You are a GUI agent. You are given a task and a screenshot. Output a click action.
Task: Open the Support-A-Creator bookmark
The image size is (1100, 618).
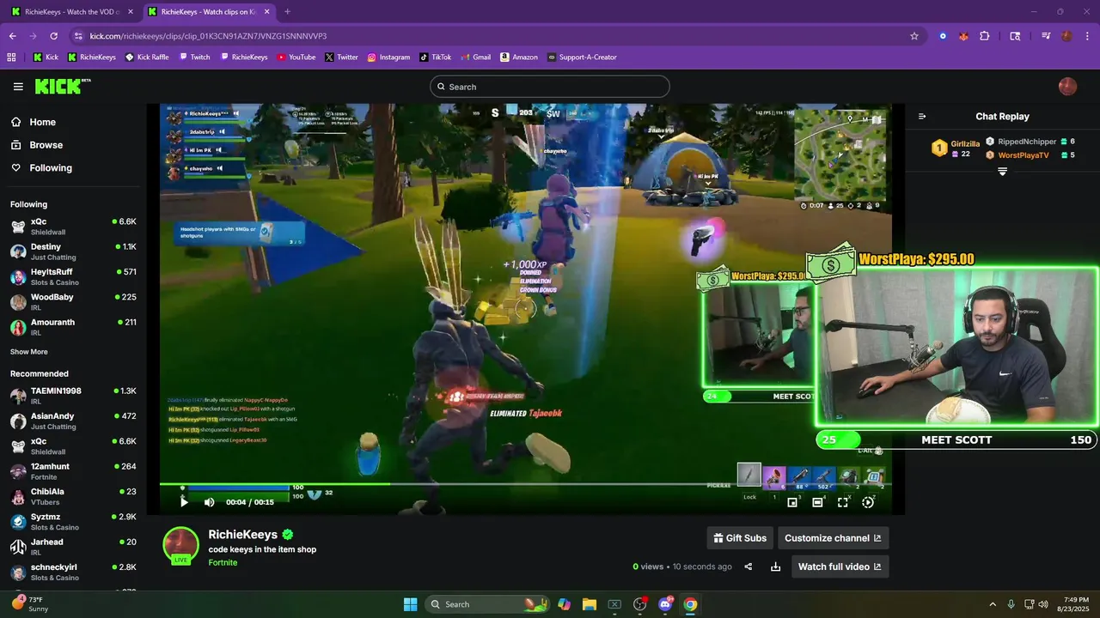tap(582, 58)
